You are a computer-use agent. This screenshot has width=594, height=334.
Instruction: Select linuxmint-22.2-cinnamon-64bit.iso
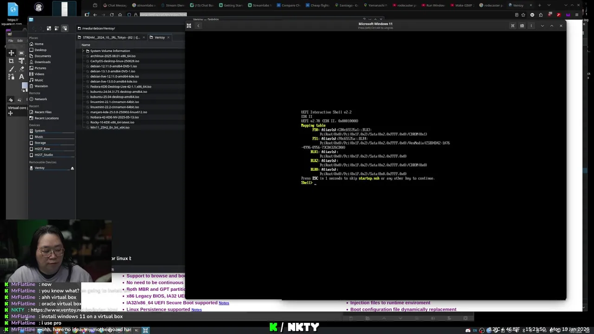pos(115,107)
